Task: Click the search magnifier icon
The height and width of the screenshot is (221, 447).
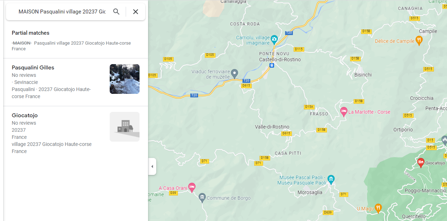Action: pos(116,12)
